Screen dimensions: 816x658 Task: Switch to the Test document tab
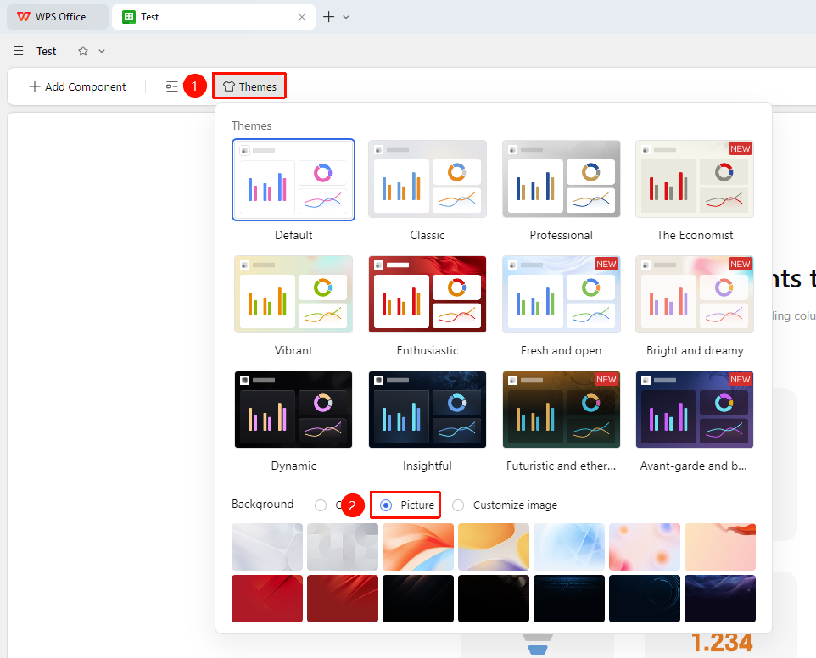pos(214,17)
